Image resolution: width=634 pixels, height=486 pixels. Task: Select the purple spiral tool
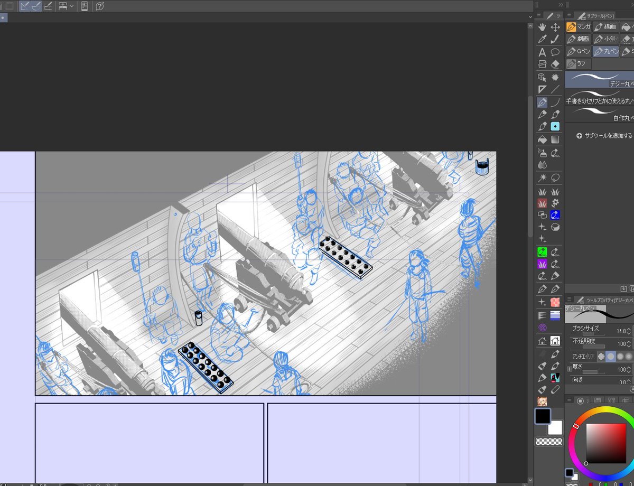pyautogui.click(x=542, y=328)
